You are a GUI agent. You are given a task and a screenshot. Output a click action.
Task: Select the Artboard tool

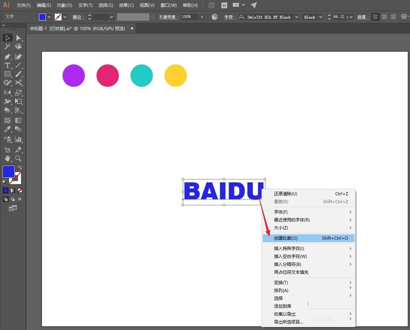point(7,150)
